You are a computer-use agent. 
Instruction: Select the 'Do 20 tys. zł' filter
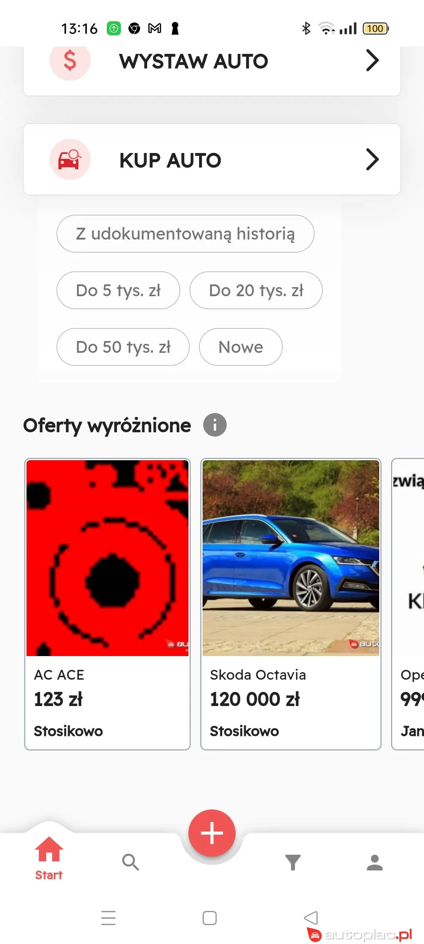pos(256,290)
